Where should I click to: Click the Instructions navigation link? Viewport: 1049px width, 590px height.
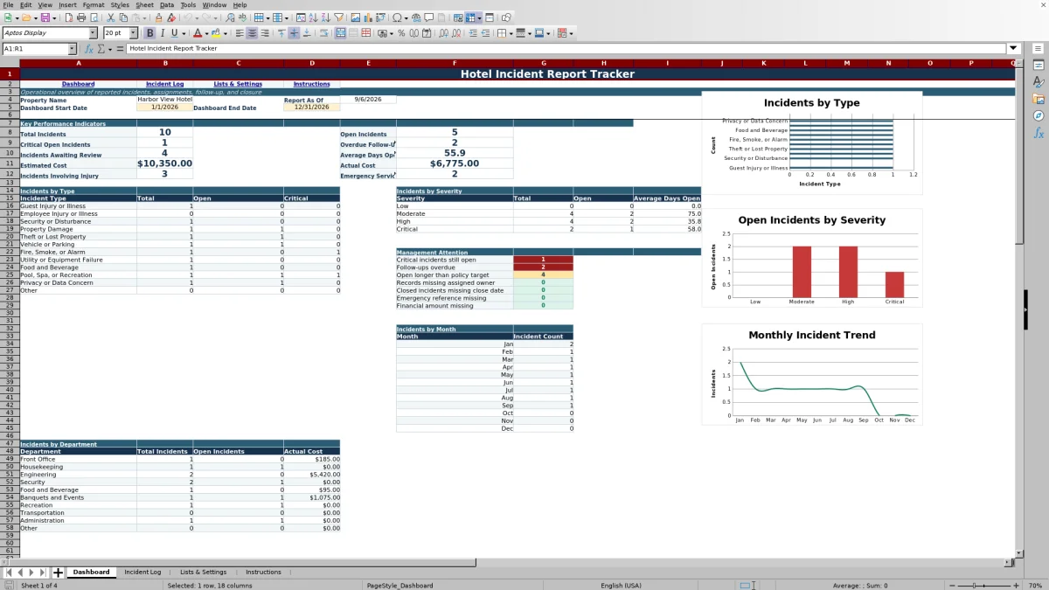click(312, 84)
